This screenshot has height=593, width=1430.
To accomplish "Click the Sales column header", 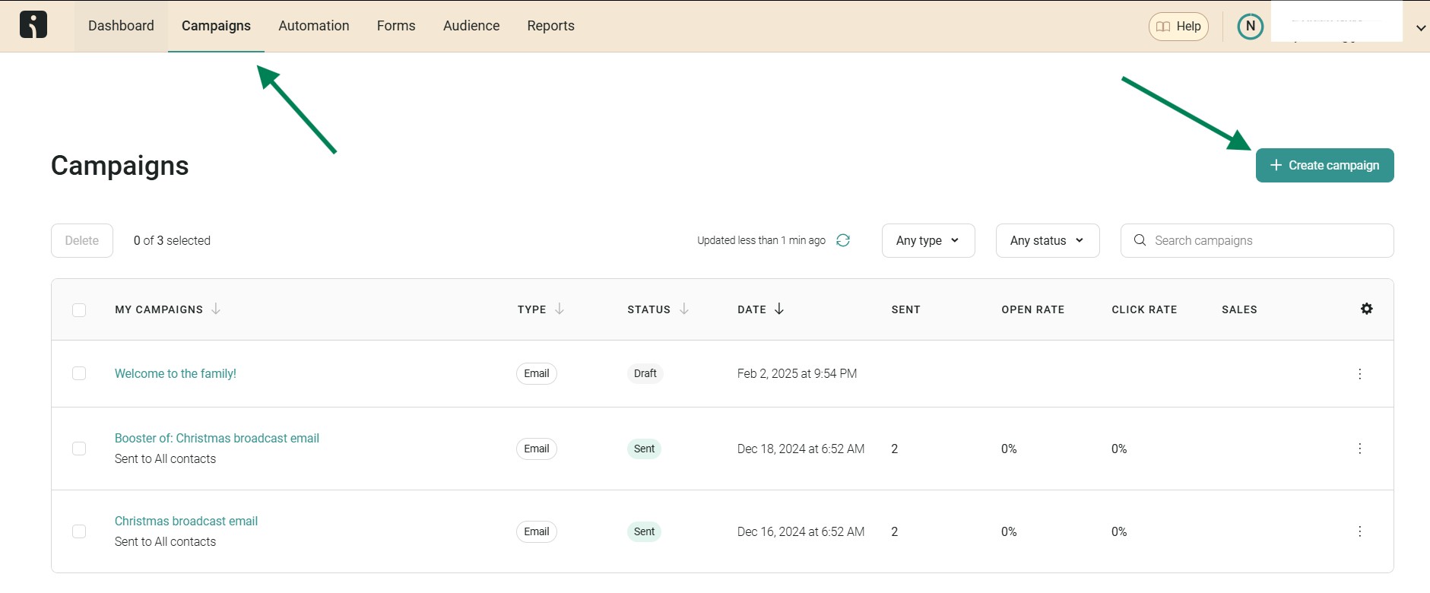I will 1239,309.
